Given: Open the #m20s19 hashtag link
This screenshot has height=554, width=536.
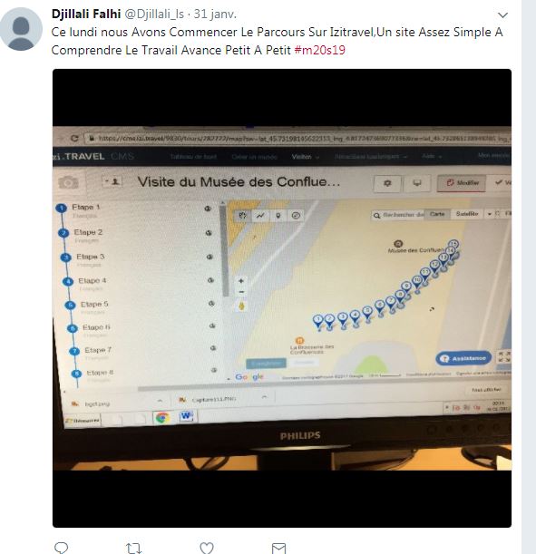Looking at the screenshot, I should (x=320, y=50).
